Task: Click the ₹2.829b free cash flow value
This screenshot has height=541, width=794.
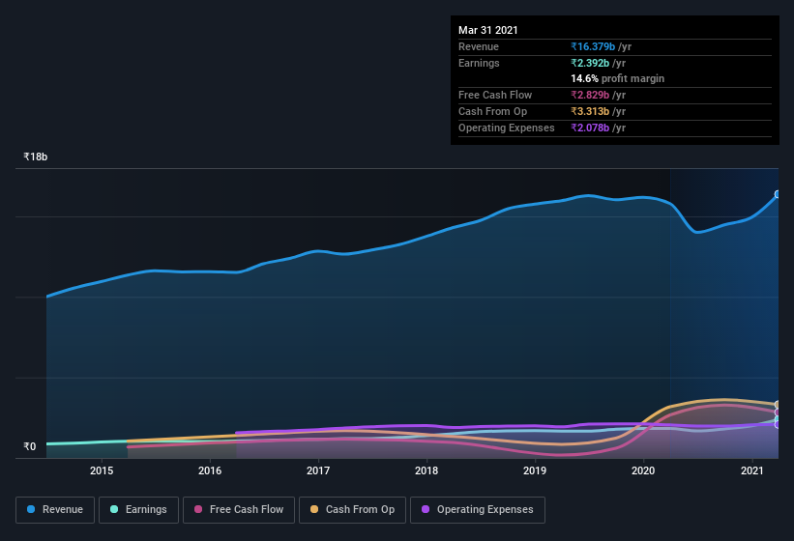Action: click(590, 95)
